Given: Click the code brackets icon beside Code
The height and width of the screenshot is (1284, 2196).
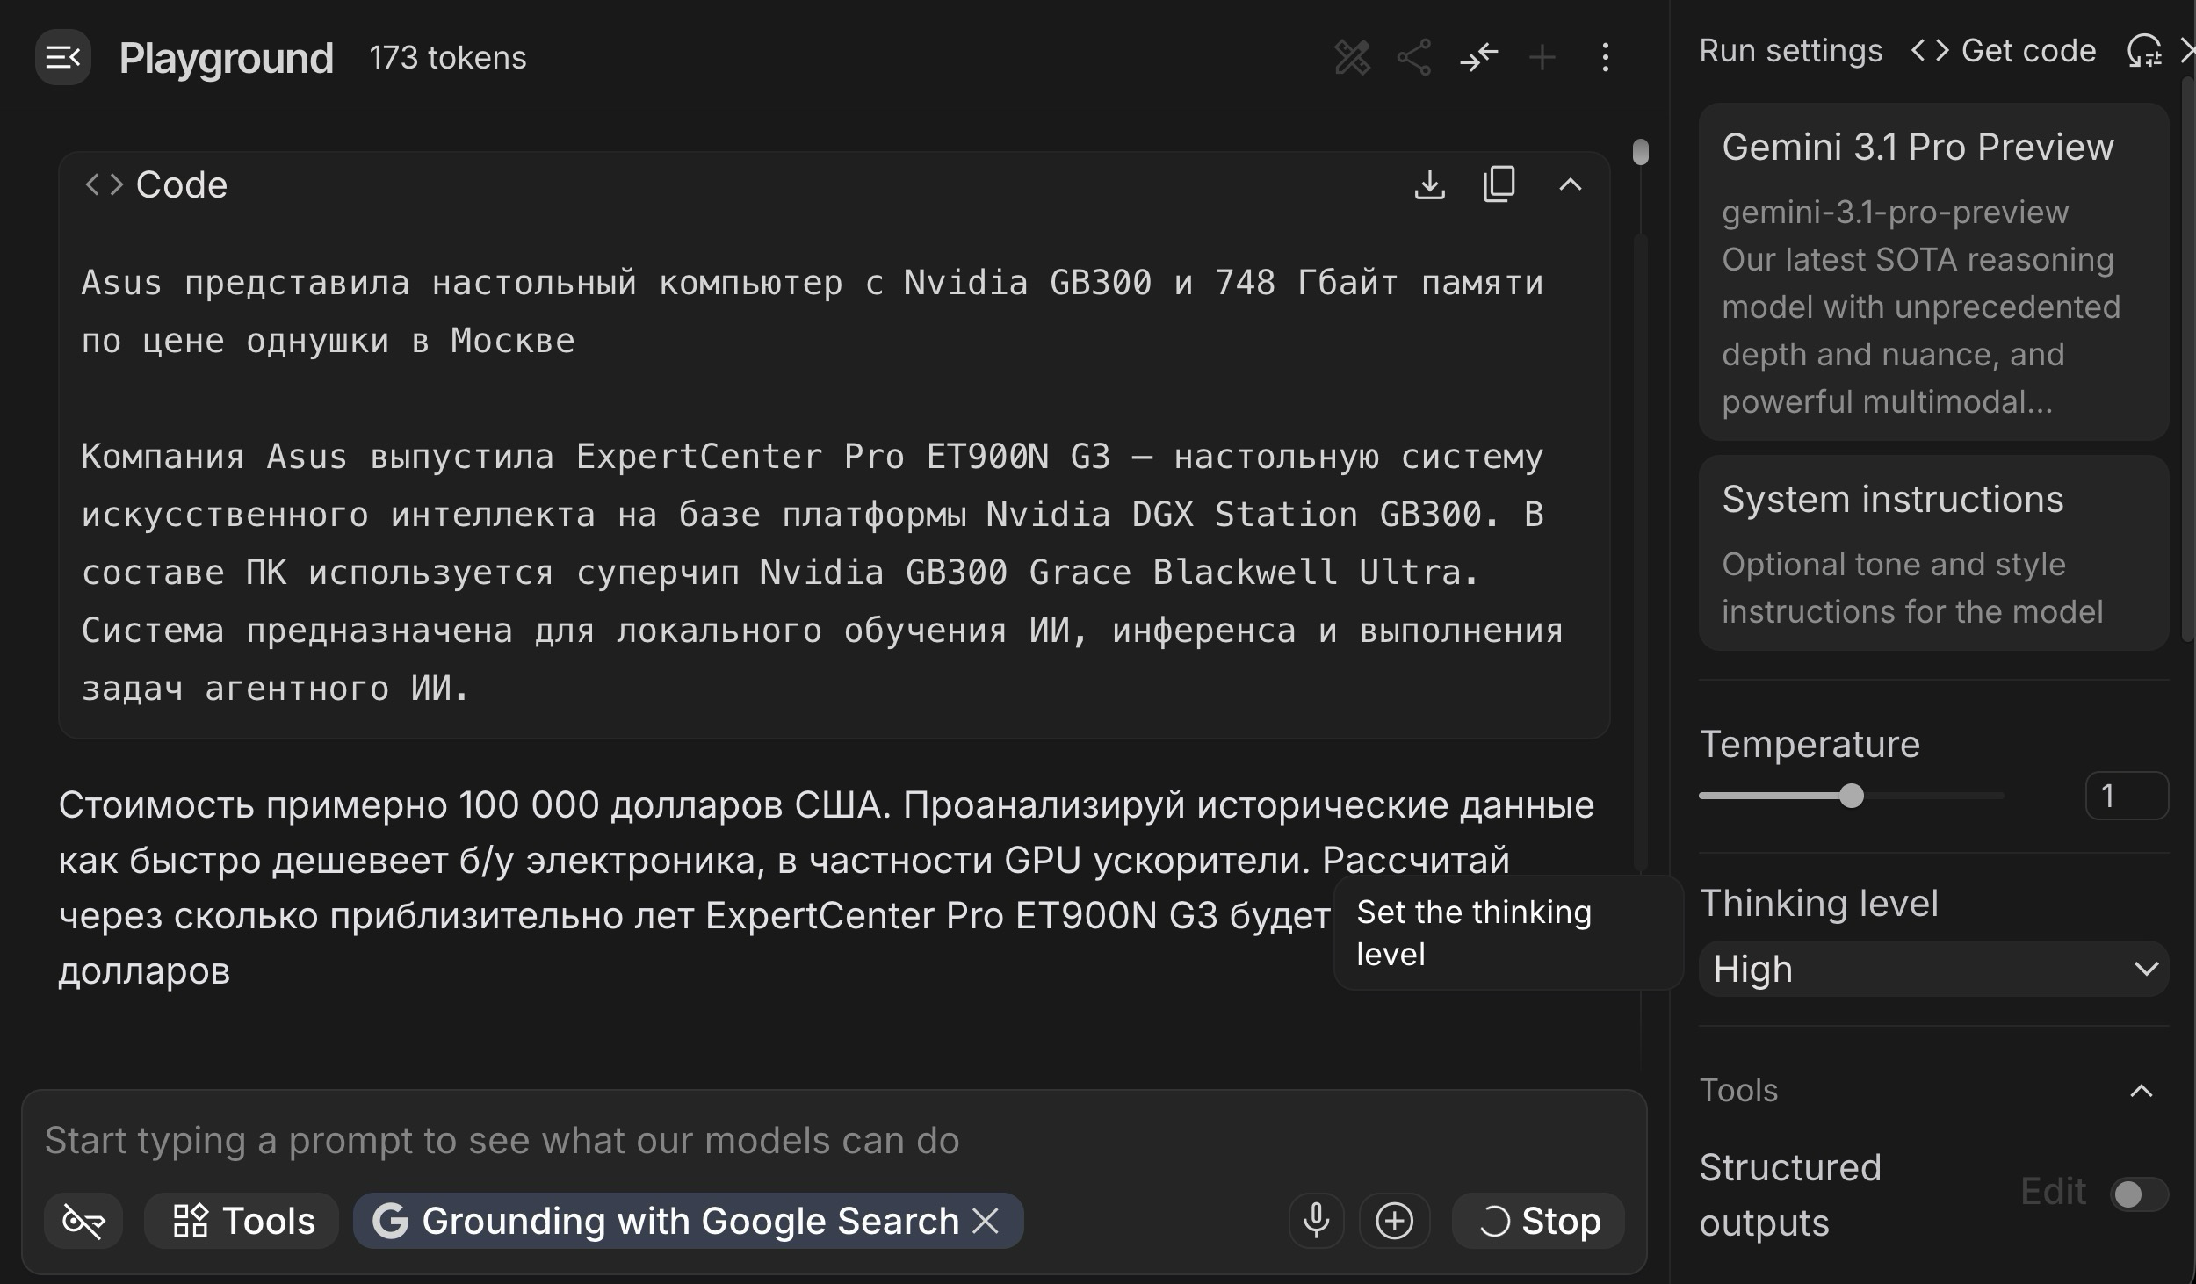Looking at the screenshot, I should point(104,184).
